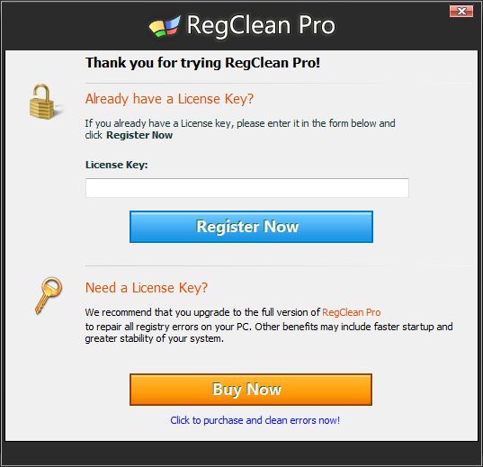Click the 'Thank you for trying RegClean Pro!' heading
The image size is (483, 467).
pyautogui.click(x=202, y=63)
